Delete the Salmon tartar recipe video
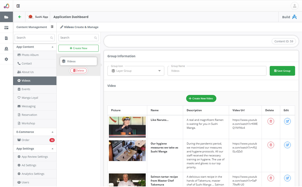The image size is (302, 187). tap(271, 178)
